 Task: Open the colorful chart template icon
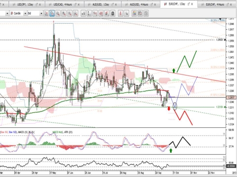coord(134,14)
